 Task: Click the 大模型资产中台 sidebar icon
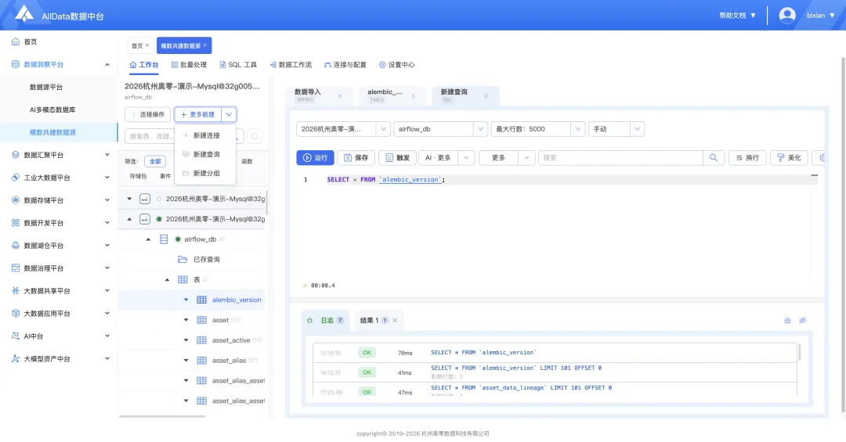click(16, 358)
